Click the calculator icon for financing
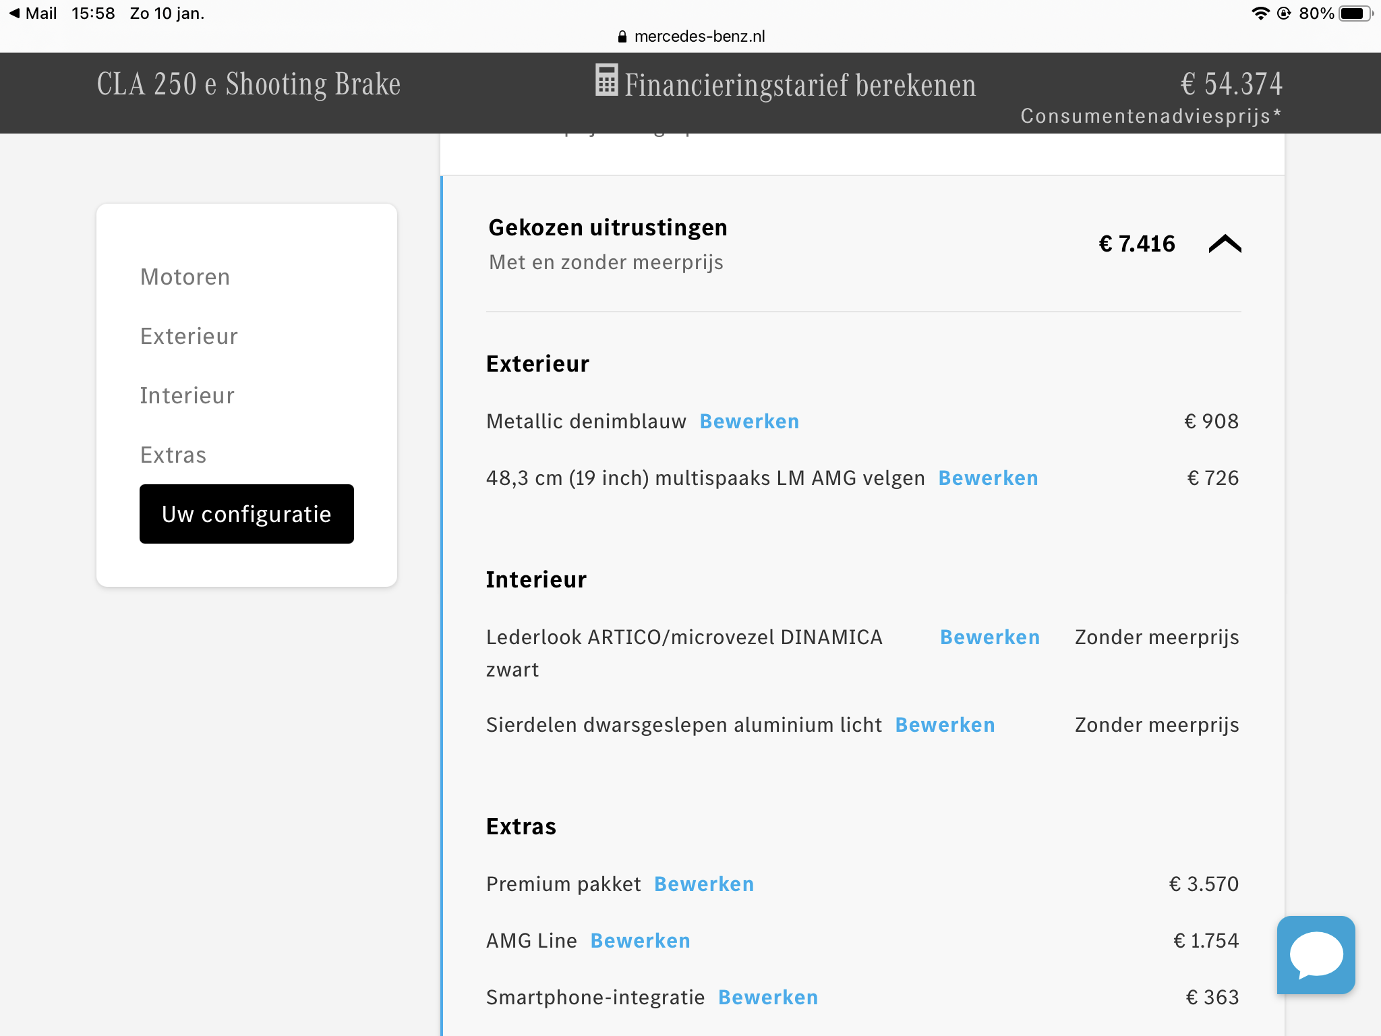The image size is (1381, 1036). 606,80
